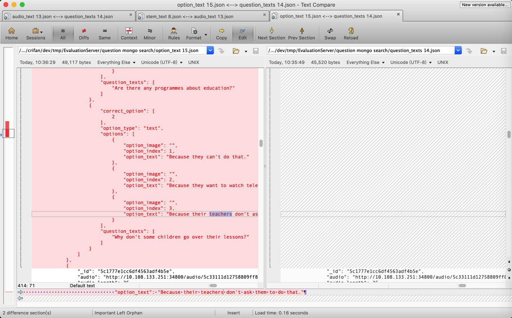Expand the right file path history dropdown
The image size is (512, 318).
(458, 50)
